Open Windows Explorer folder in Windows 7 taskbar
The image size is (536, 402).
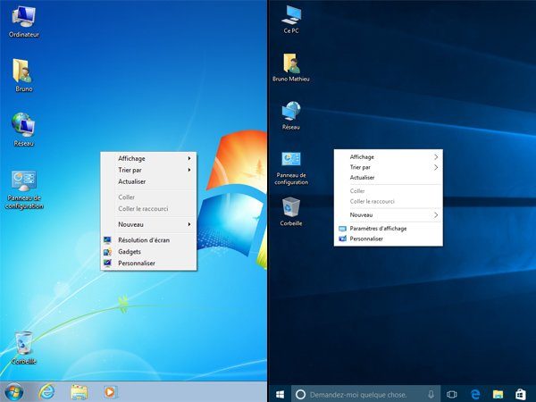coord(79,392)
